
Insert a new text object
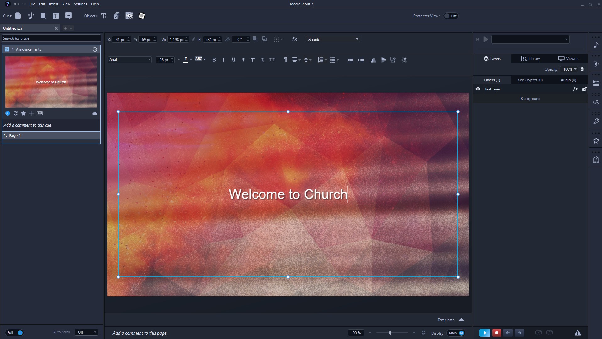point(104,16)
